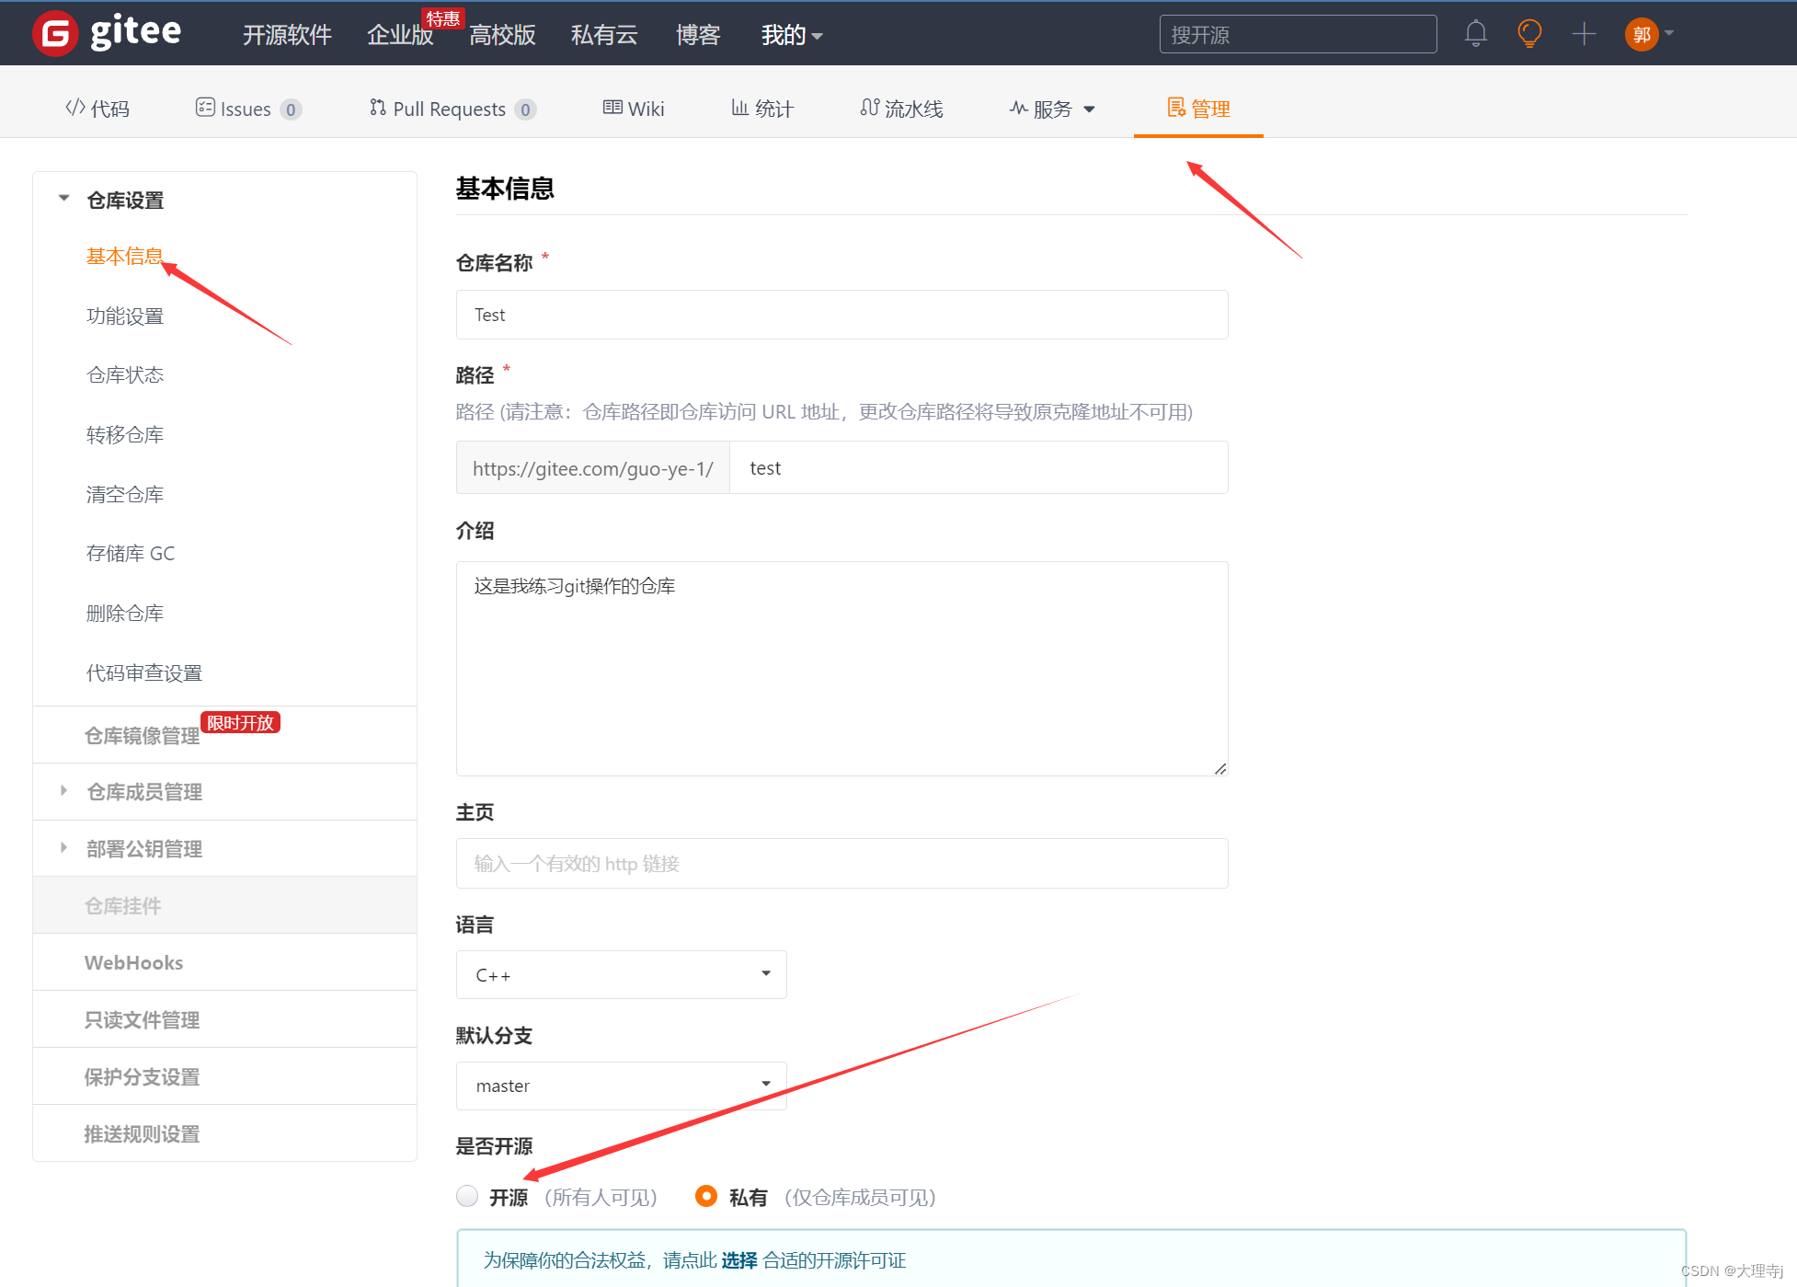This screenshot has width=1797, height=1287.
Task: Open 企业版 in top navigation
Action: click(400, 35)
